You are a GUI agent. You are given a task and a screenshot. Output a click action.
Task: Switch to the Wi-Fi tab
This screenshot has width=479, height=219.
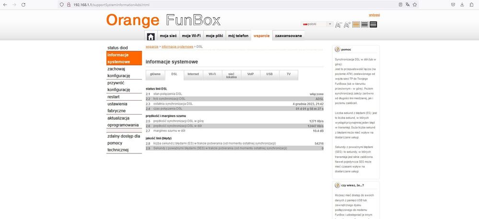tap(212, 75)
